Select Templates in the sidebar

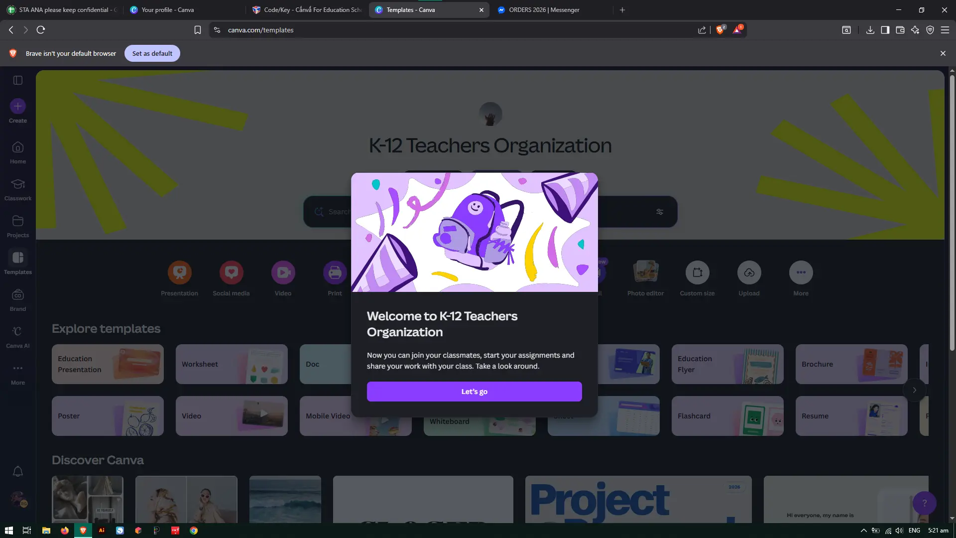pyautogui.click(x=18, y=263)
